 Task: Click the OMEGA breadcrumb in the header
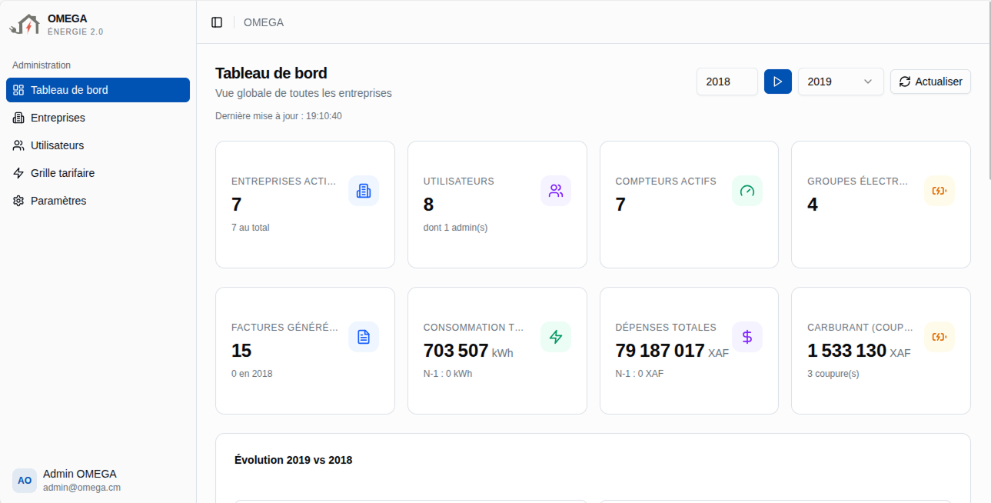264,22
